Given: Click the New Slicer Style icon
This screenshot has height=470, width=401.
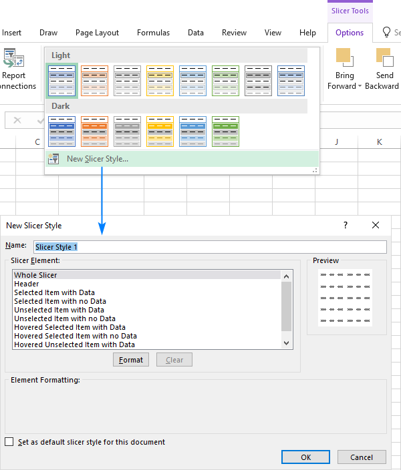Looking at the screenshot, I should pos(55,159).
